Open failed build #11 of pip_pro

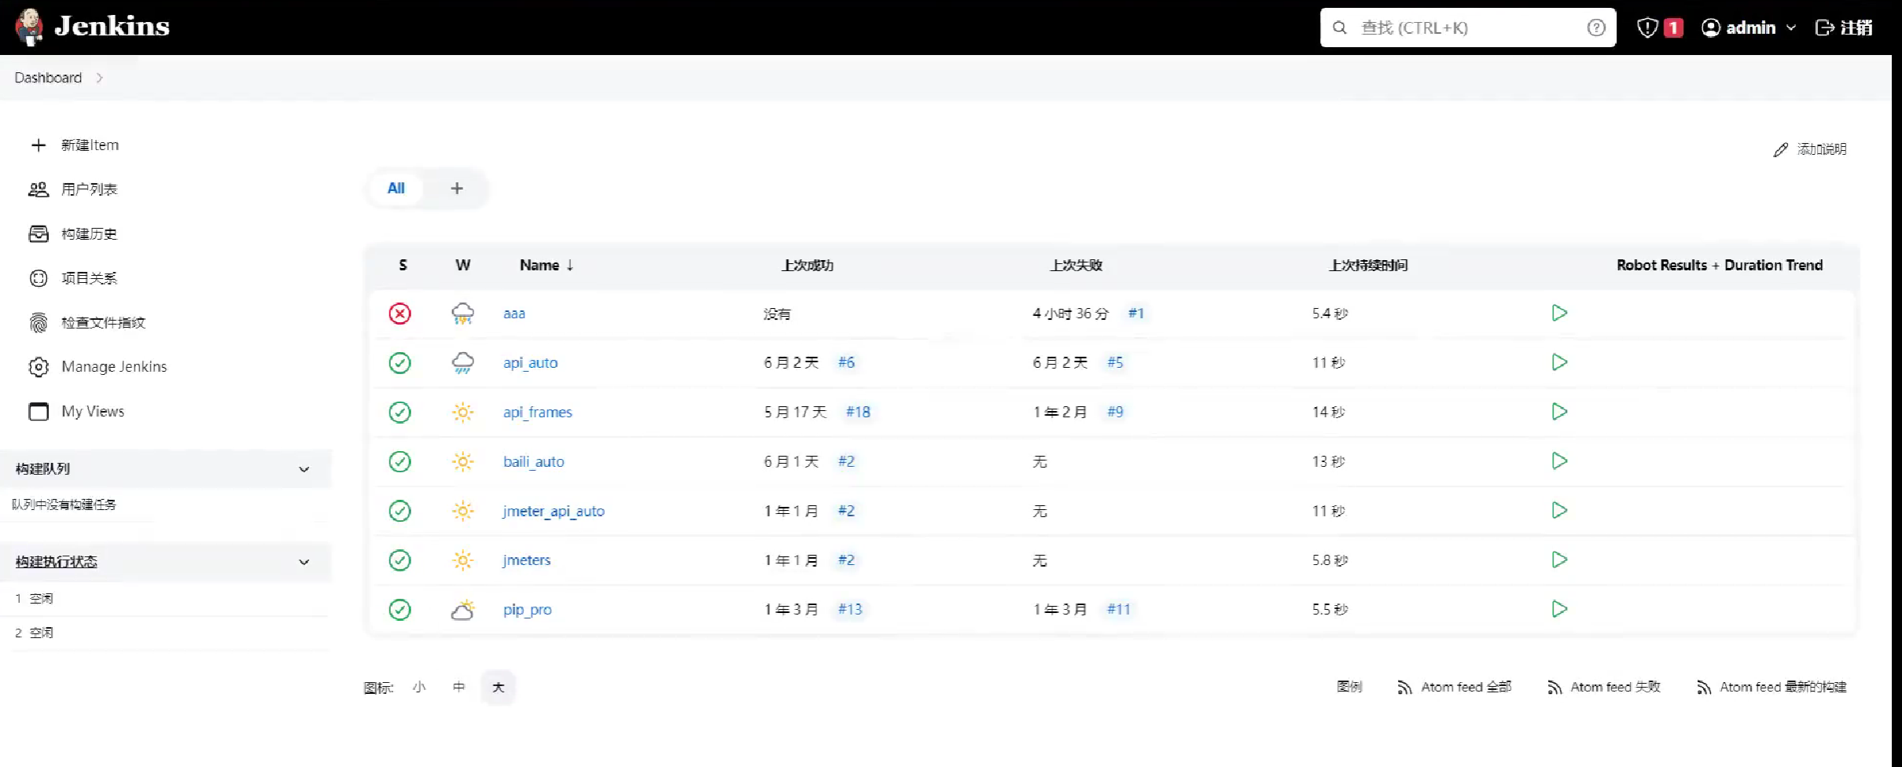[x=1118, y=609]
